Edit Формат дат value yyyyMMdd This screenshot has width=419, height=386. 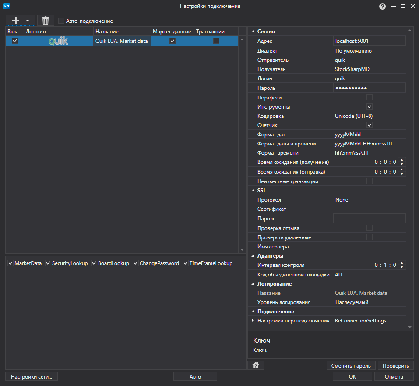pos(369,134)
